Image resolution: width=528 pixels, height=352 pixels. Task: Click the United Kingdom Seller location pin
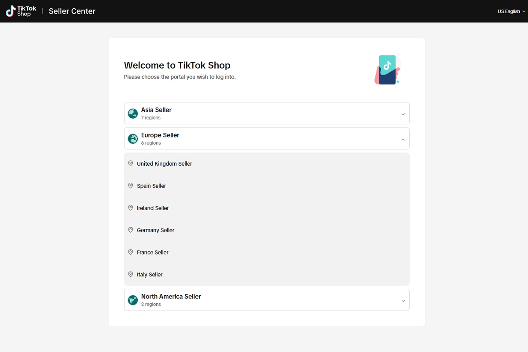[x=130, y=163]
